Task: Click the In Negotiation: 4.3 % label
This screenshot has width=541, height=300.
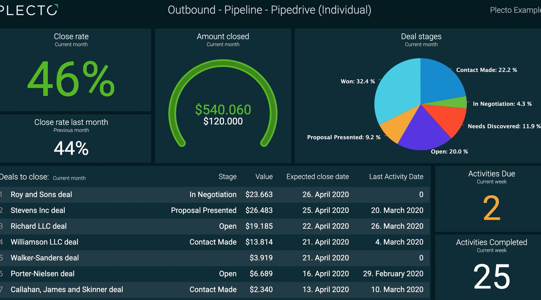Action: coord(502,104)
